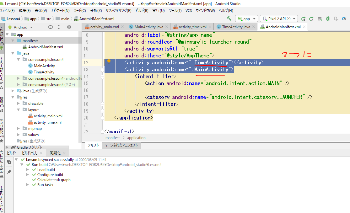Click the Run with coverage icon
Screen dimensions: 350x213
[x=336, y=19]
